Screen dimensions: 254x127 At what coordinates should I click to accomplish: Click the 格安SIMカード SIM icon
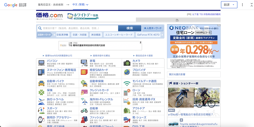pyautogui.click(x=84, y=72)
